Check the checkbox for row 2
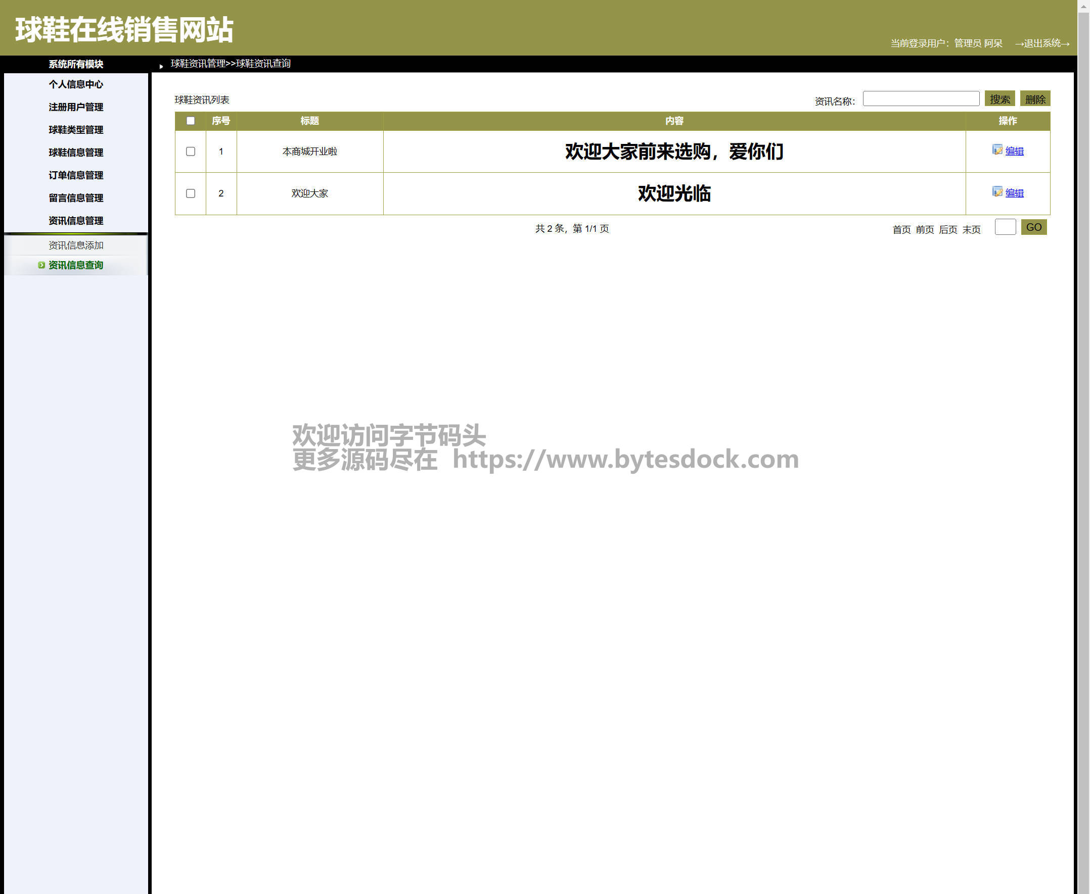The width and height of the screenshot is (1090, 894). point(191,193)
